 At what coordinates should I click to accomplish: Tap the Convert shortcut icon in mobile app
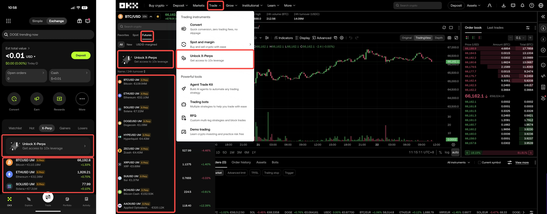click(14, 99)
